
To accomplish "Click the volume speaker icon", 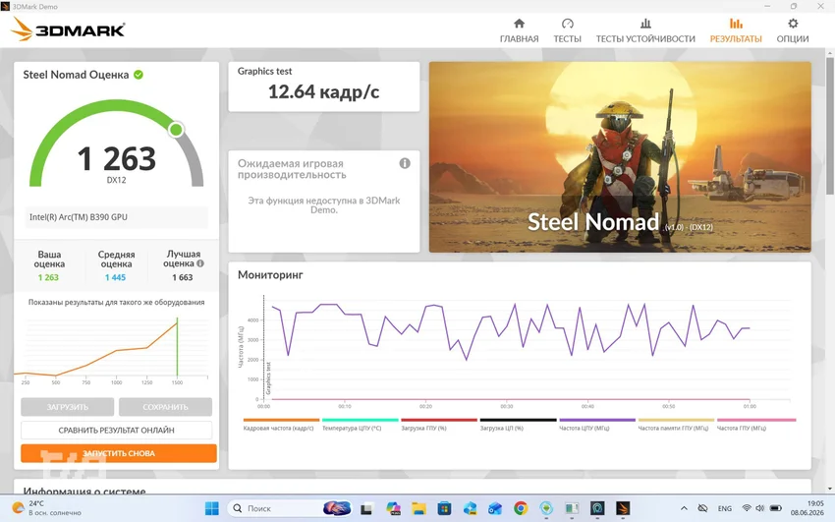I will tap(760, 508).
